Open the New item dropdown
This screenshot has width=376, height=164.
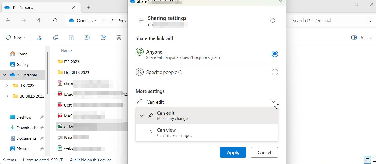pyautogui.click(x=16, y=37)
